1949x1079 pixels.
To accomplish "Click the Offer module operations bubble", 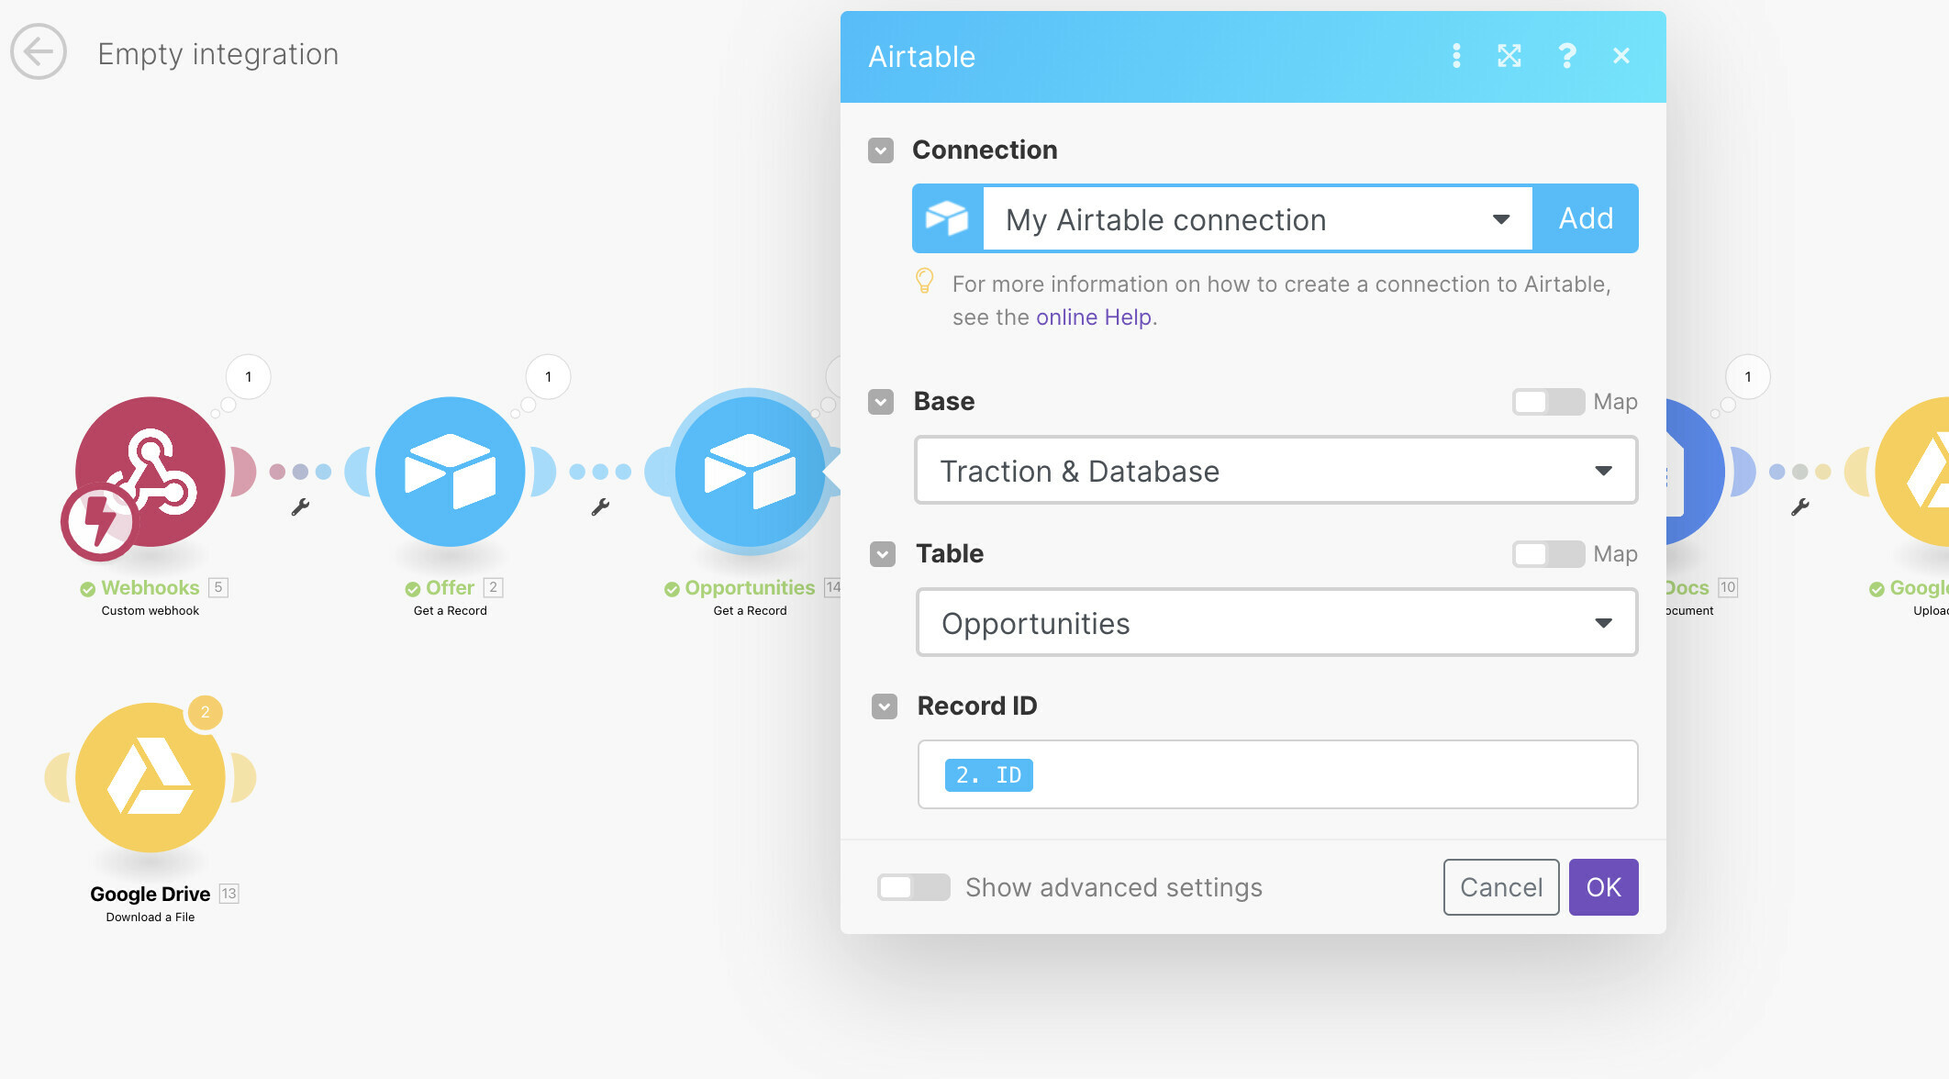I will [548, 376].
